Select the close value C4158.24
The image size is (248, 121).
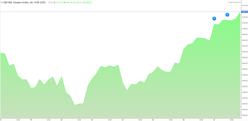(x=87, y=3)
